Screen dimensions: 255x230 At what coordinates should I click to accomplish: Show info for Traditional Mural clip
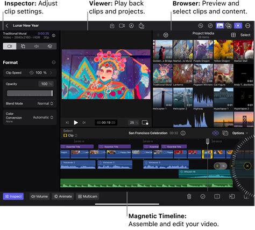(54, 35)
